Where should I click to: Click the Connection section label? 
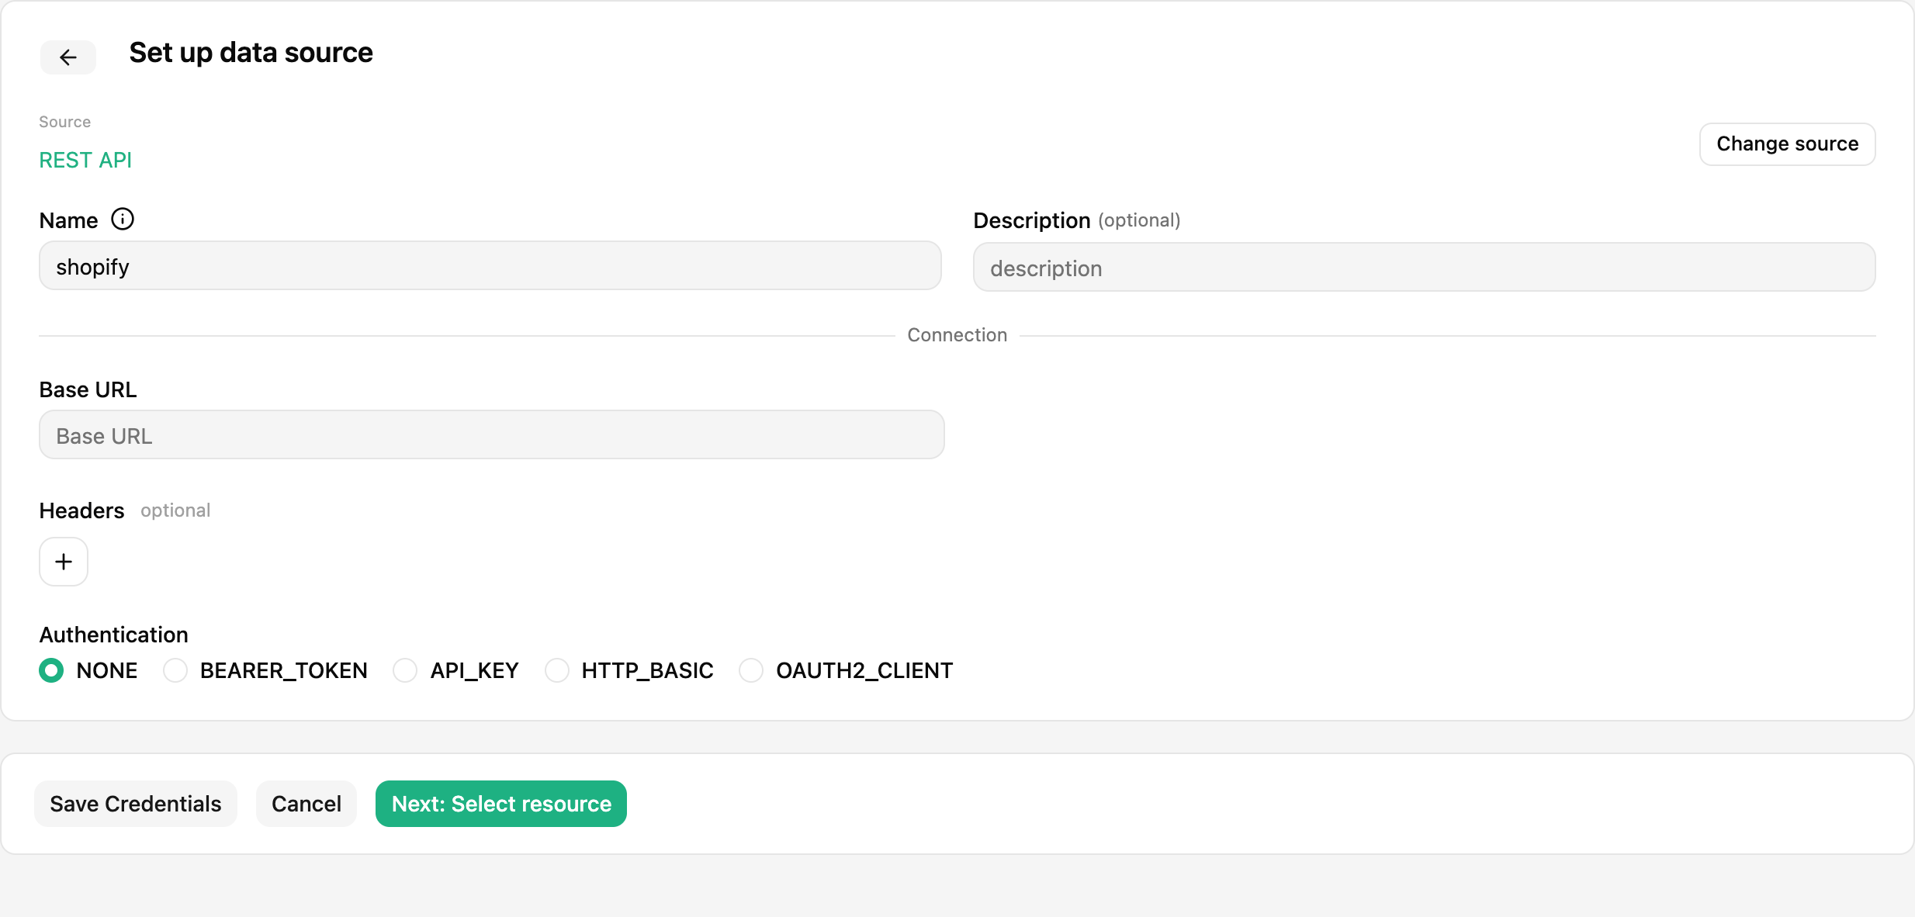[957, 335]
